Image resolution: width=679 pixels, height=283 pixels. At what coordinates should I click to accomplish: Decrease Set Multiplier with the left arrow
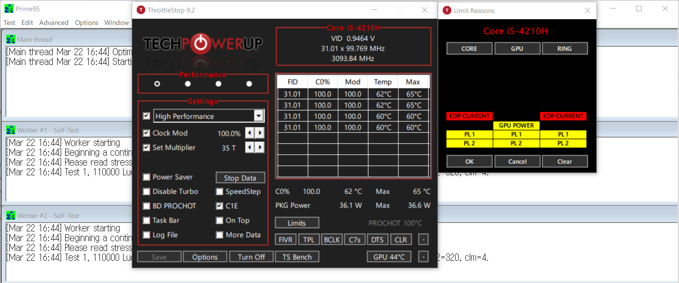[250, 147]
